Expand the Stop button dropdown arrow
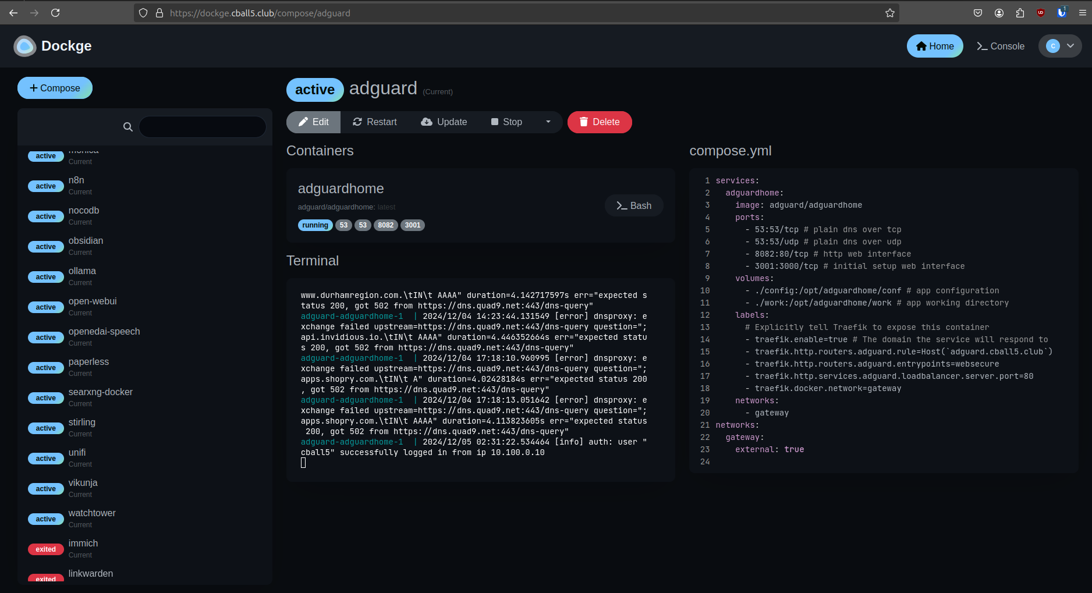 point(548,122)
